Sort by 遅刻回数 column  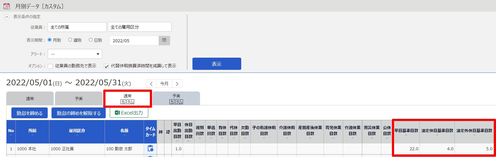tap(200, 132)
